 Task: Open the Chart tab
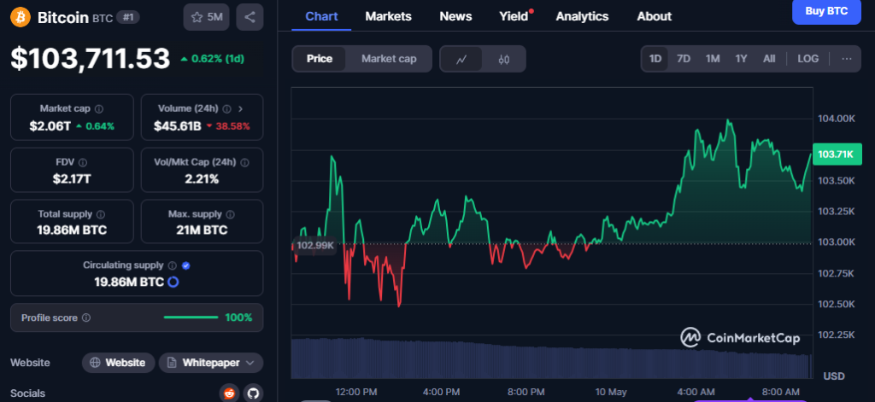pos(321,17)
